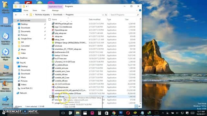207x116 pixels.
Task: Select the setup_2.exe file icon
Action: click(53, 39)
